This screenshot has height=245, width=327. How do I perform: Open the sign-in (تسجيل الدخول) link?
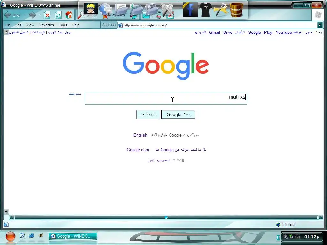pos(19,33)
